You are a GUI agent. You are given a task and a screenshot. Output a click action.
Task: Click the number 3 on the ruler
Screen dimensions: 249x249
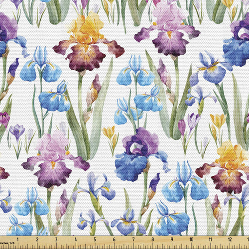click(56, 240)
